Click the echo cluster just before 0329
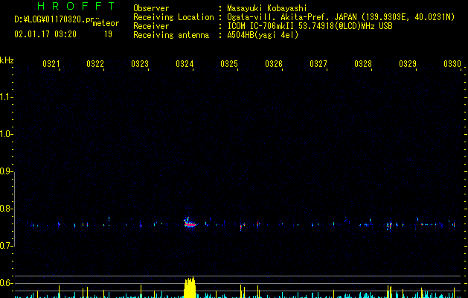This screenshot has width=468, height=298. [389, 226]
